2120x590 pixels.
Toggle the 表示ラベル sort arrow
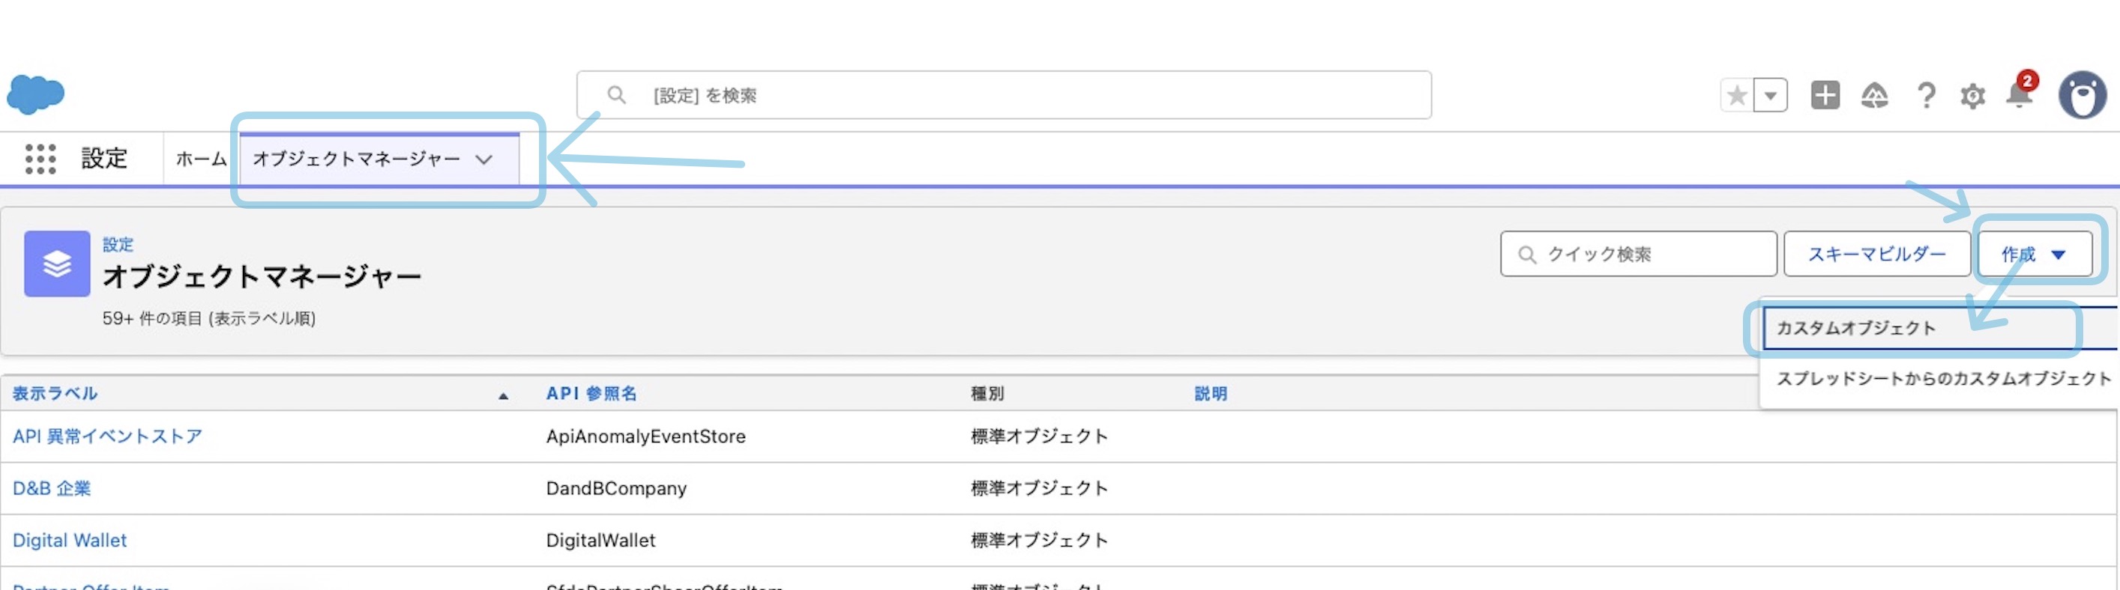click(x=503, y=396)
